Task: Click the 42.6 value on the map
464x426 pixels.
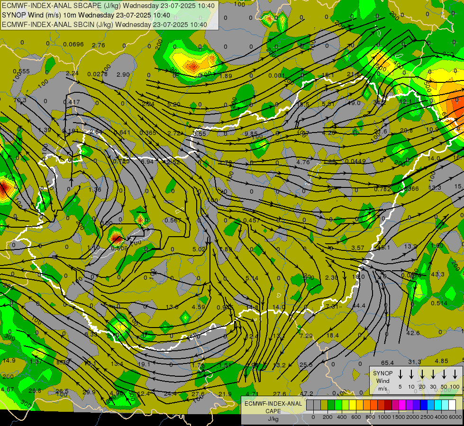Action: (x=413, y=333)
